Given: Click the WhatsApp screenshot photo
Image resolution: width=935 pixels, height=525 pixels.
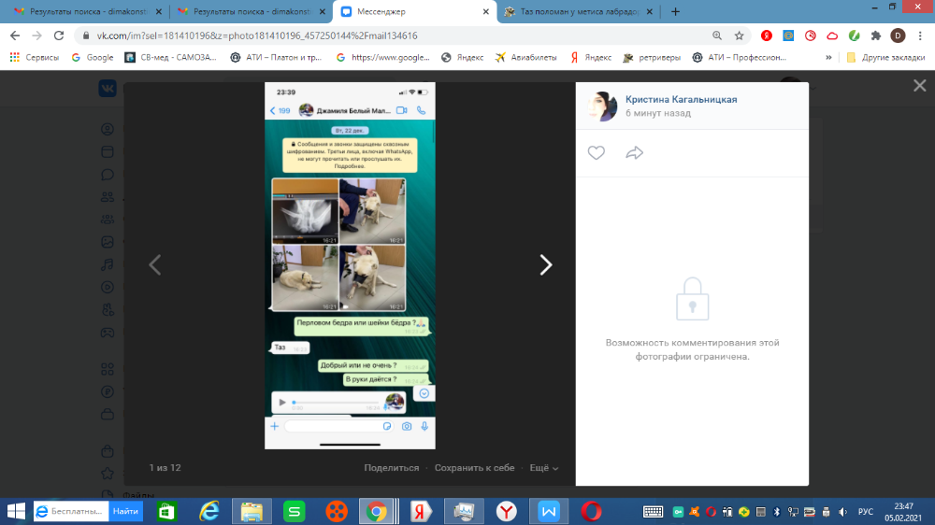Looking at the screenshot, I should (350, 265).
